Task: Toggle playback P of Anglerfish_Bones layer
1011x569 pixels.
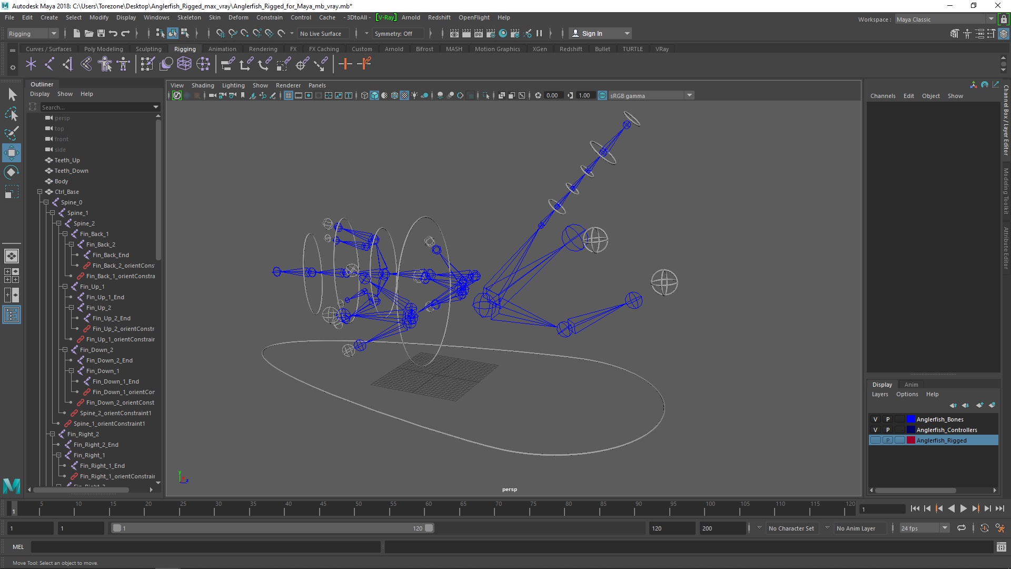Action: tap(888, 419)
